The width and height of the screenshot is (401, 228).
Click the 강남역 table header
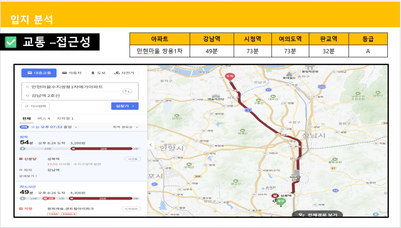(x=212, y=39)
